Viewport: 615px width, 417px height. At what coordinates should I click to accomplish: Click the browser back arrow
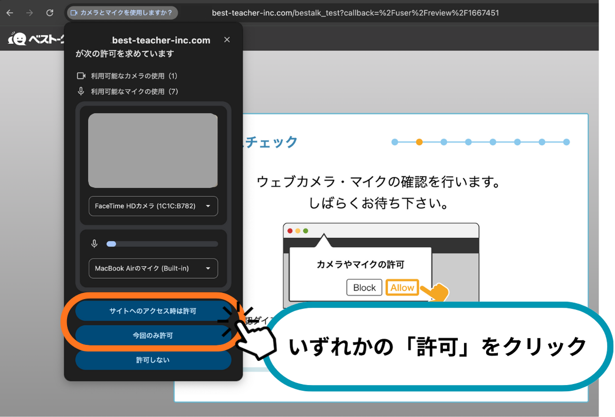pos(10,13)
